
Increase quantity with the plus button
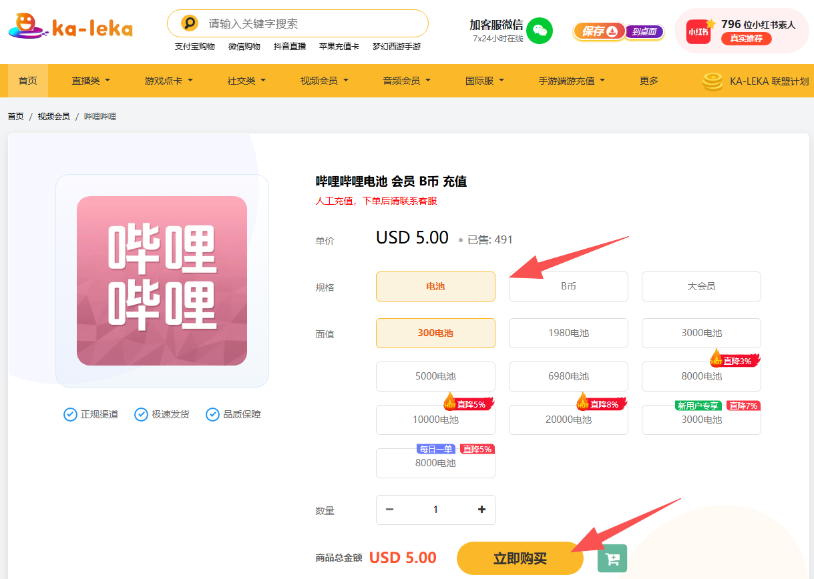[481, 510]
